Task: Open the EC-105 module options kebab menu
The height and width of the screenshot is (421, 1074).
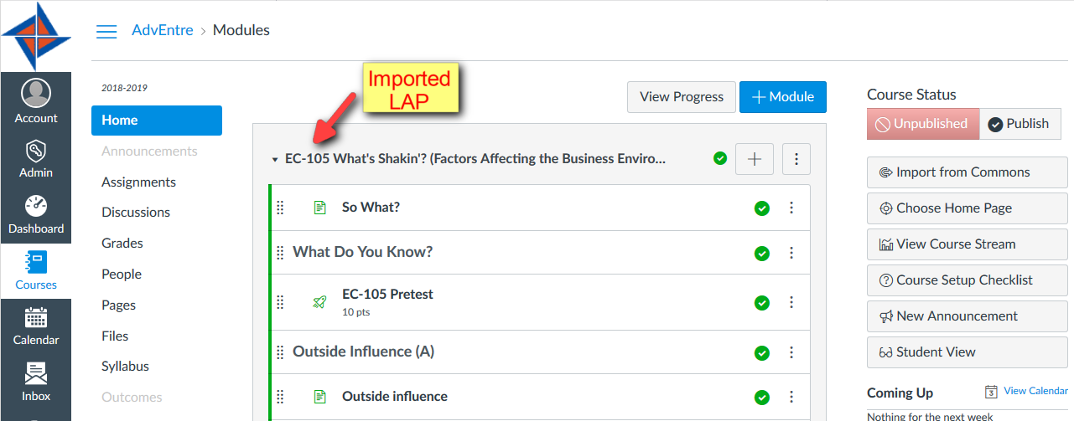Action: pyautogui.click(x=796, y=159)
